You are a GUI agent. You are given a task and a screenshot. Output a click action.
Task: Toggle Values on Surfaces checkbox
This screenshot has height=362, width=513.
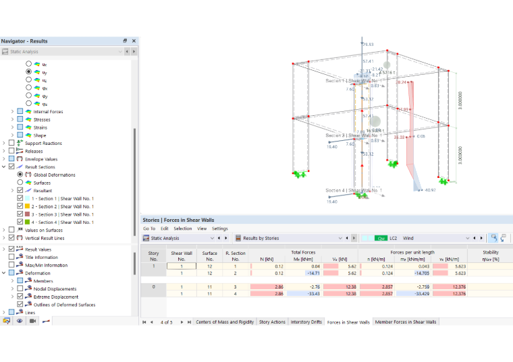(x=11, y=230)
